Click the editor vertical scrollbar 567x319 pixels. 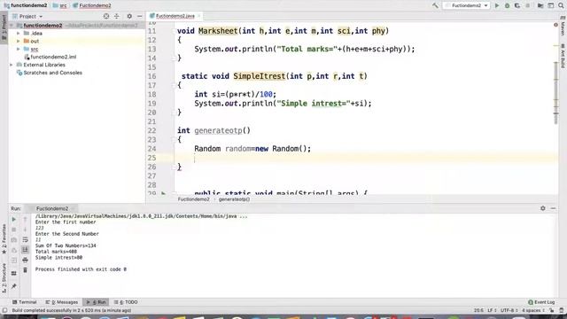(555, 94)
